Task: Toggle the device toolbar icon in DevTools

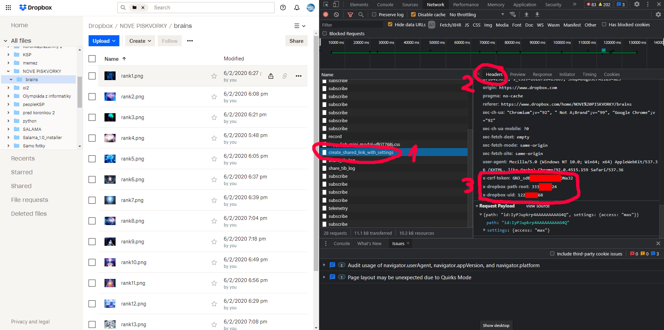Action: pyautogui.click(x=336, y=4)
